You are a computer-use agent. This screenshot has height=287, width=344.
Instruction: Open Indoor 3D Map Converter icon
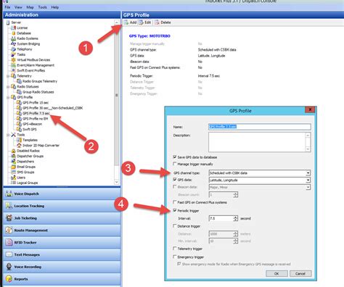coord(19,145)
